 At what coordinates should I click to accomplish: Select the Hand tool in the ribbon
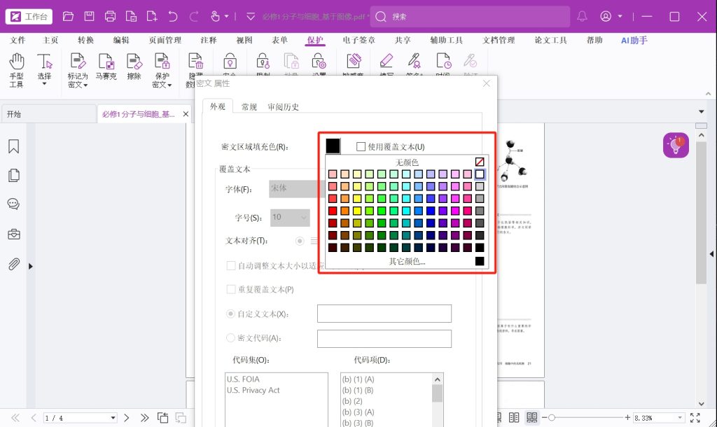pos(16,70)
